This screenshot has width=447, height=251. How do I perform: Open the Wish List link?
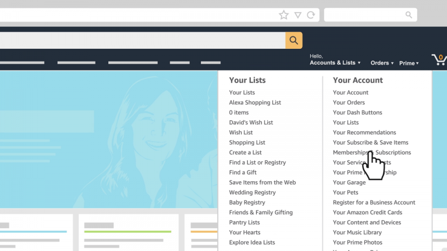[x=240, y=132]
